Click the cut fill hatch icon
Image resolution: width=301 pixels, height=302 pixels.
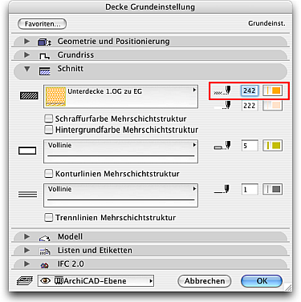29,95
